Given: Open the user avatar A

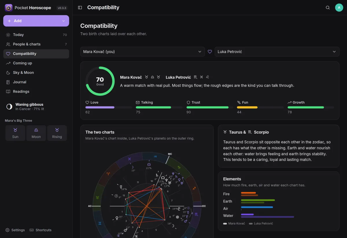Looking at the screenshot, I should click(339, 8).
